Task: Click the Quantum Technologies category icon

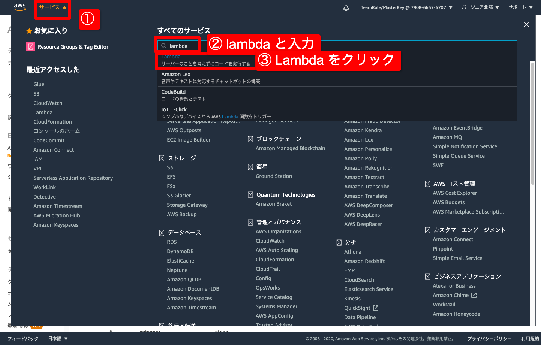Action: (x=250, y=195)
